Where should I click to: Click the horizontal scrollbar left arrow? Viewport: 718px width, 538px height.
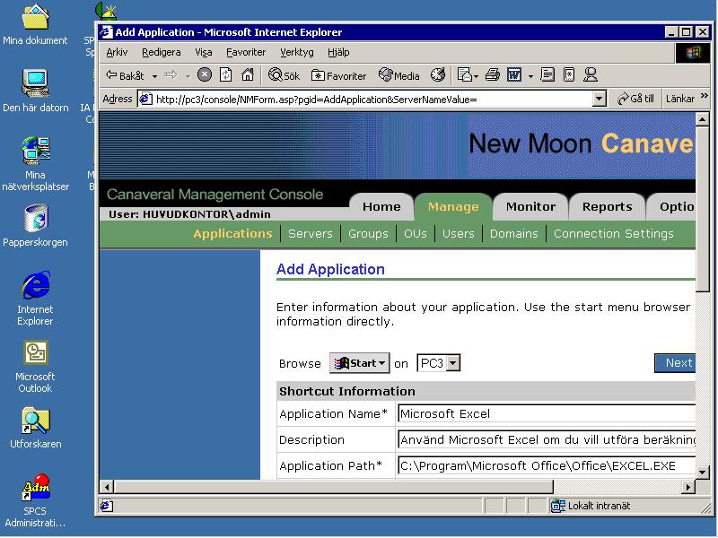107,487
